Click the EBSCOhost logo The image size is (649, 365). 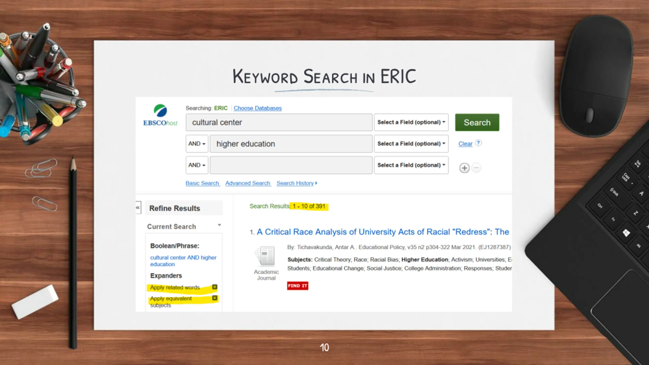pyautogui.click(x=160, y=115)
